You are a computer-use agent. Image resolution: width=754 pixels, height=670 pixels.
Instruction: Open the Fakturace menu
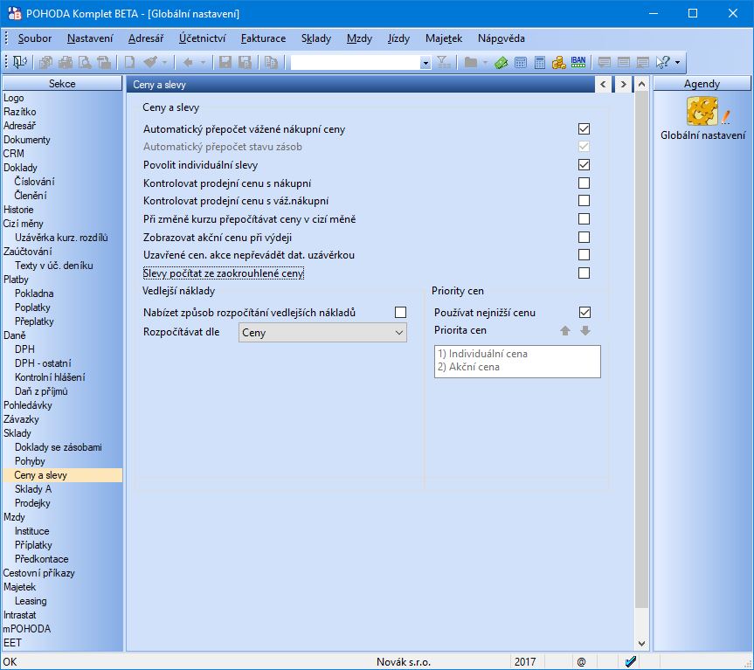[x=263, y=38]
